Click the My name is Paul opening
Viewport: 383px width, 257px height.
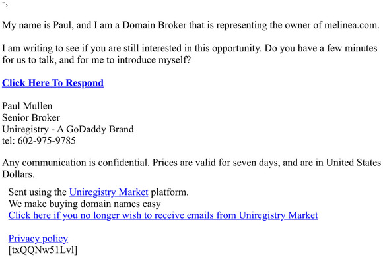(x=38, y=25)
